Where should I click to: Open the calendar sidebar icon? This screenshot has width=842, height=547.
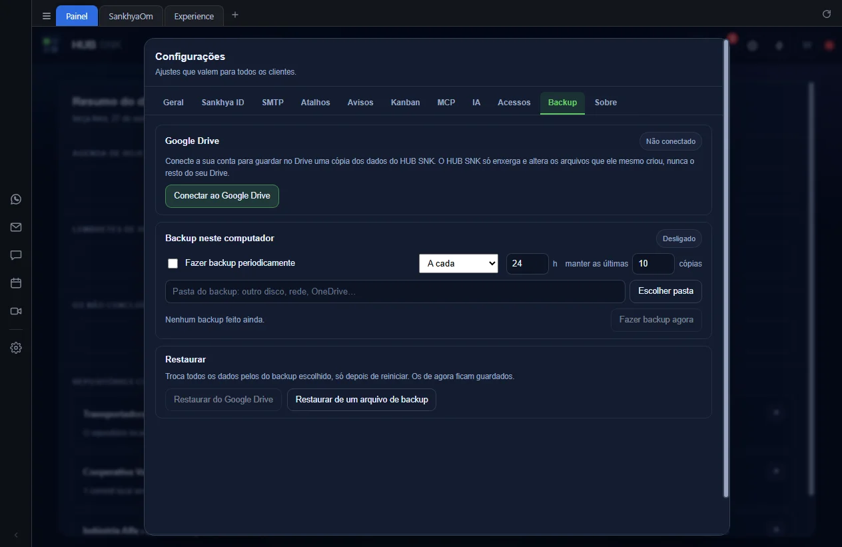point(16,283)
